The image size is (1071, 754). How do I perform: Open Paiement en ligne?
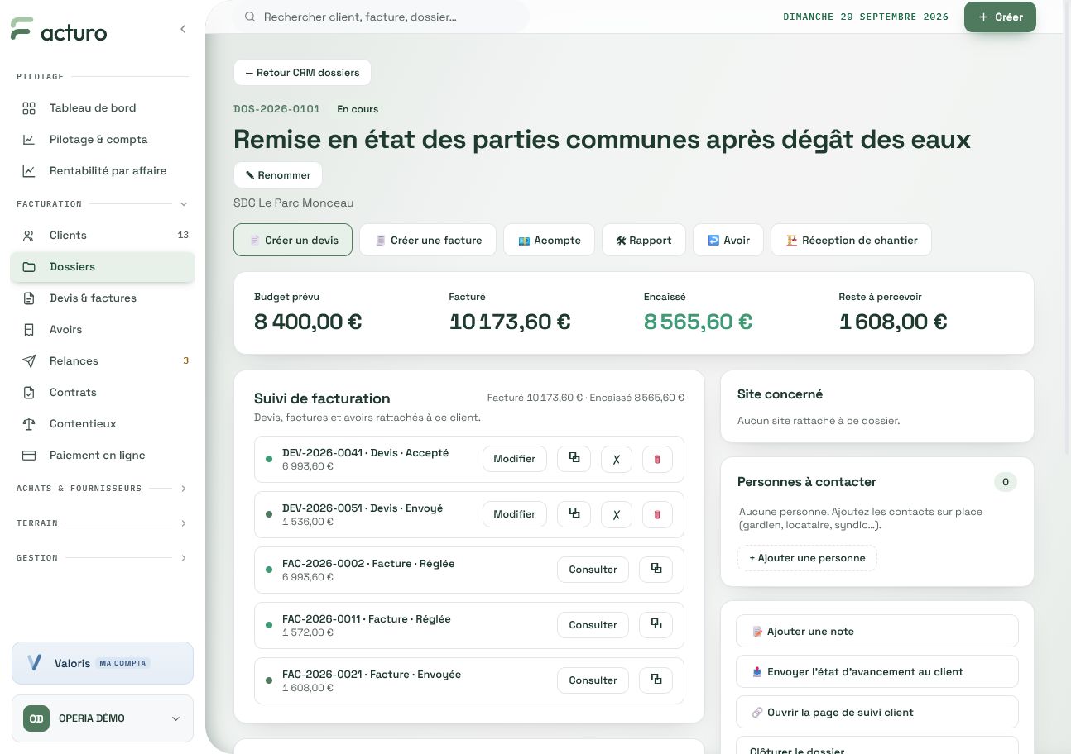pos(103,456)
